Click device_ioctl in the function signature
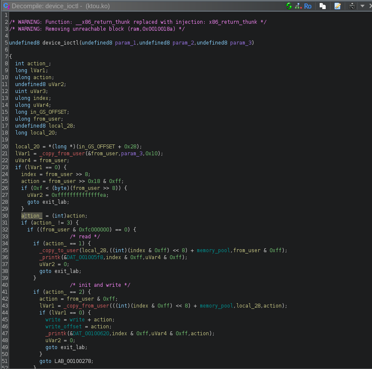 (x=60, y=43)
